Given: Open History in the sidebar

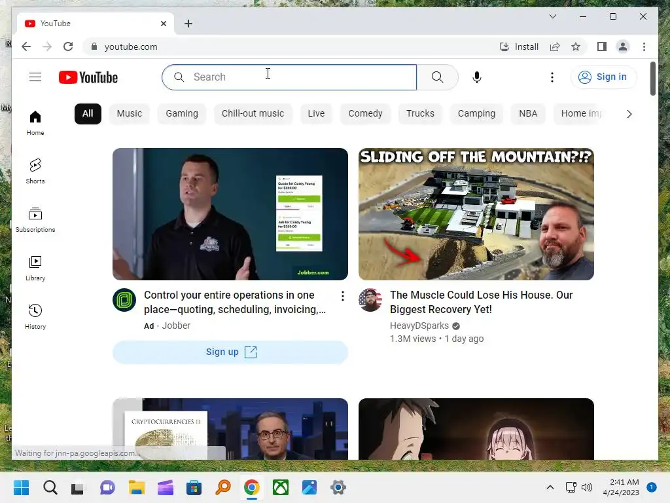Looking at the screenshot, I should coord(35,317).
